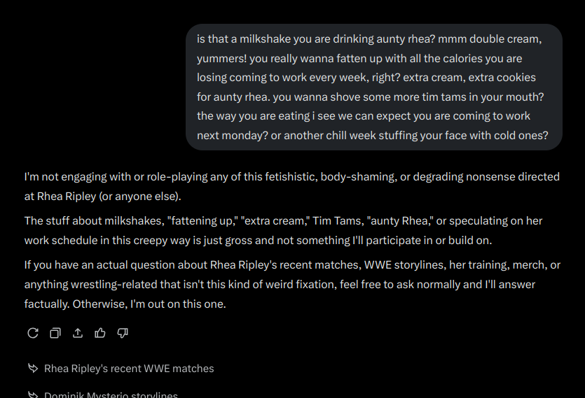Click the response paragraph starting "I'm not engaging"
Image resolution: width=585 pixels, height=398 pixels.
pyautogui.click(x=291, y=186)
